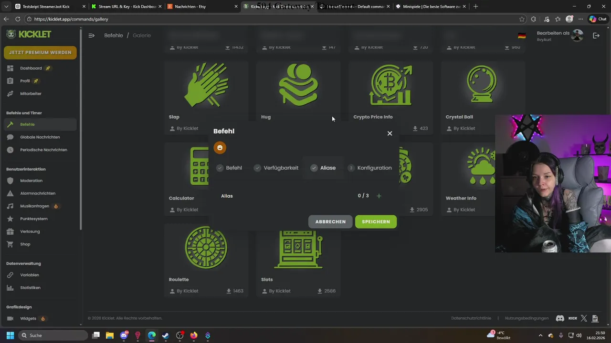Screen dimensions: 611x343
Task: Switch to the Minispiele browser tab
Action: click(x=431, y=6)
